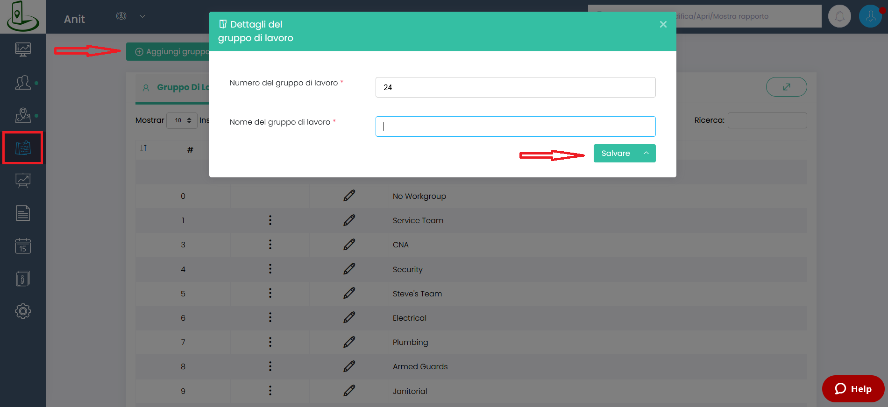
Task: Expand dropdown chevron next to Anit
Action: coord(142,16)
